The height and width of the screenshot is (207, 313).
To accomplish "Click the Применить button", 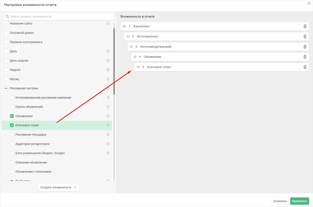I will click(299, 201).
